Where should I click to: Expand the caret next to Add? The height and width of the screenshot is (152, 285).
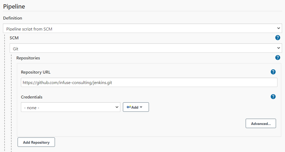pos(141,107)
